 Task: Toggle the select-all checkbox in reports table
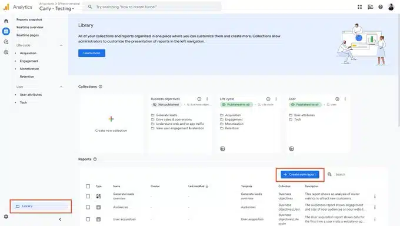pyautogui.click(x=88, y=186)
